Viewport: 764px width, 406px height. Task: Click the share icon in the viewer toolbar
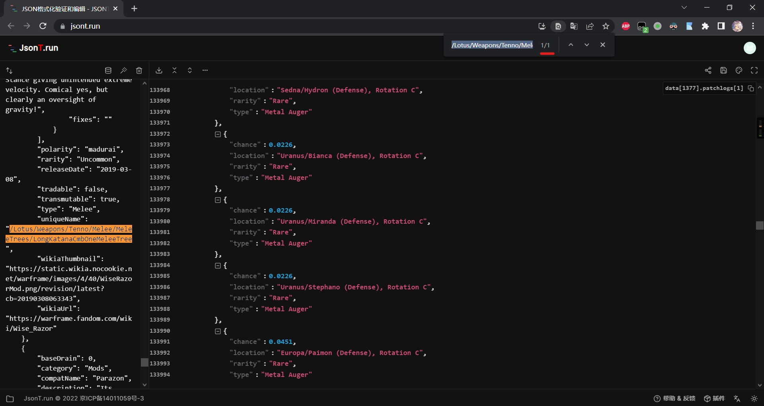[708, 70]
